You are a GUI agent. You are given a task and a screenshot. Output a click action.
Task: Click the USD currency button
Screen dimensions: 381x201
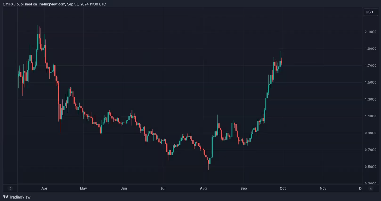point(370,12)
